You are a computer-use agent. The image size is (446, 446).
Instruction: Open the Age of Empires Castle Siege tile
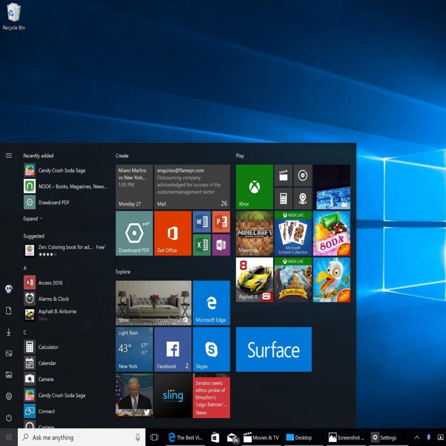click(293, 280)
